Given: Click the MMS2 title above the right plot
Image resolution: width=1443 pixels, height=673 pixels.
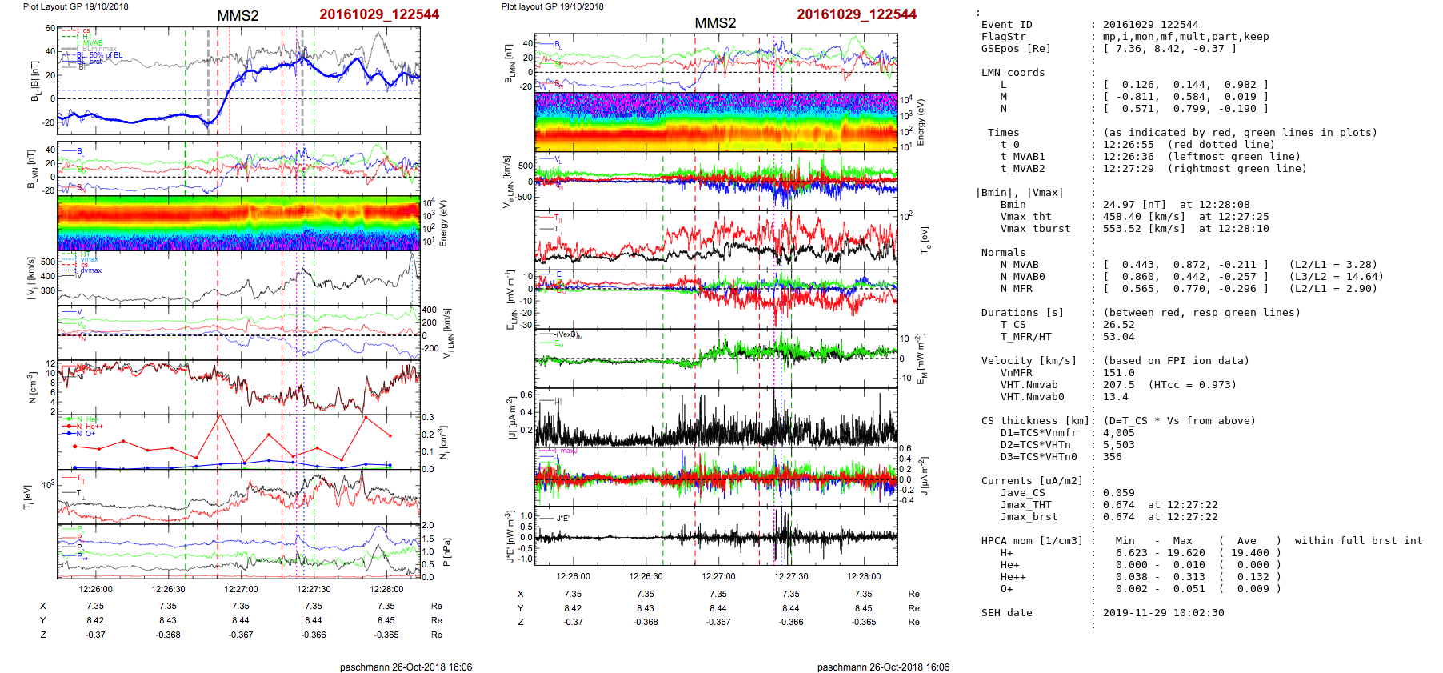Looking at the screenshot, I should [715, 23].
